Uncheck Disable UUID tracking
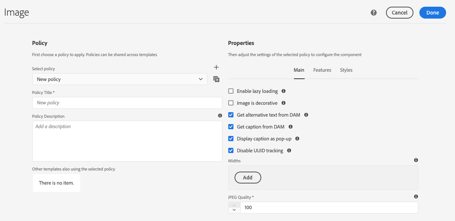 [231, 150]
